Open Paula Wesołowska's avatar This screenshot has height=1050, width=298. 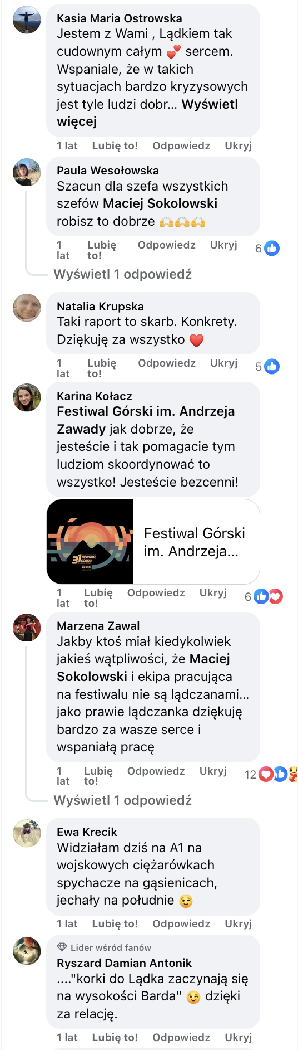[x=27, y=172]
